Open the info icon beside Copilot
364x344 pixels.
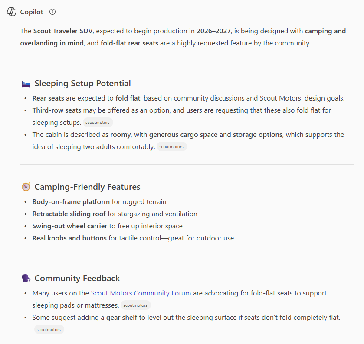point(52,12)
